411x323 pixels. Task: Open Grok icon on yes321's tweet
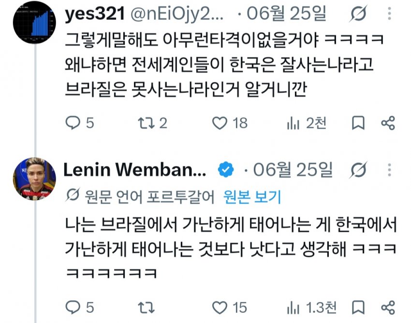coord(358,14)
